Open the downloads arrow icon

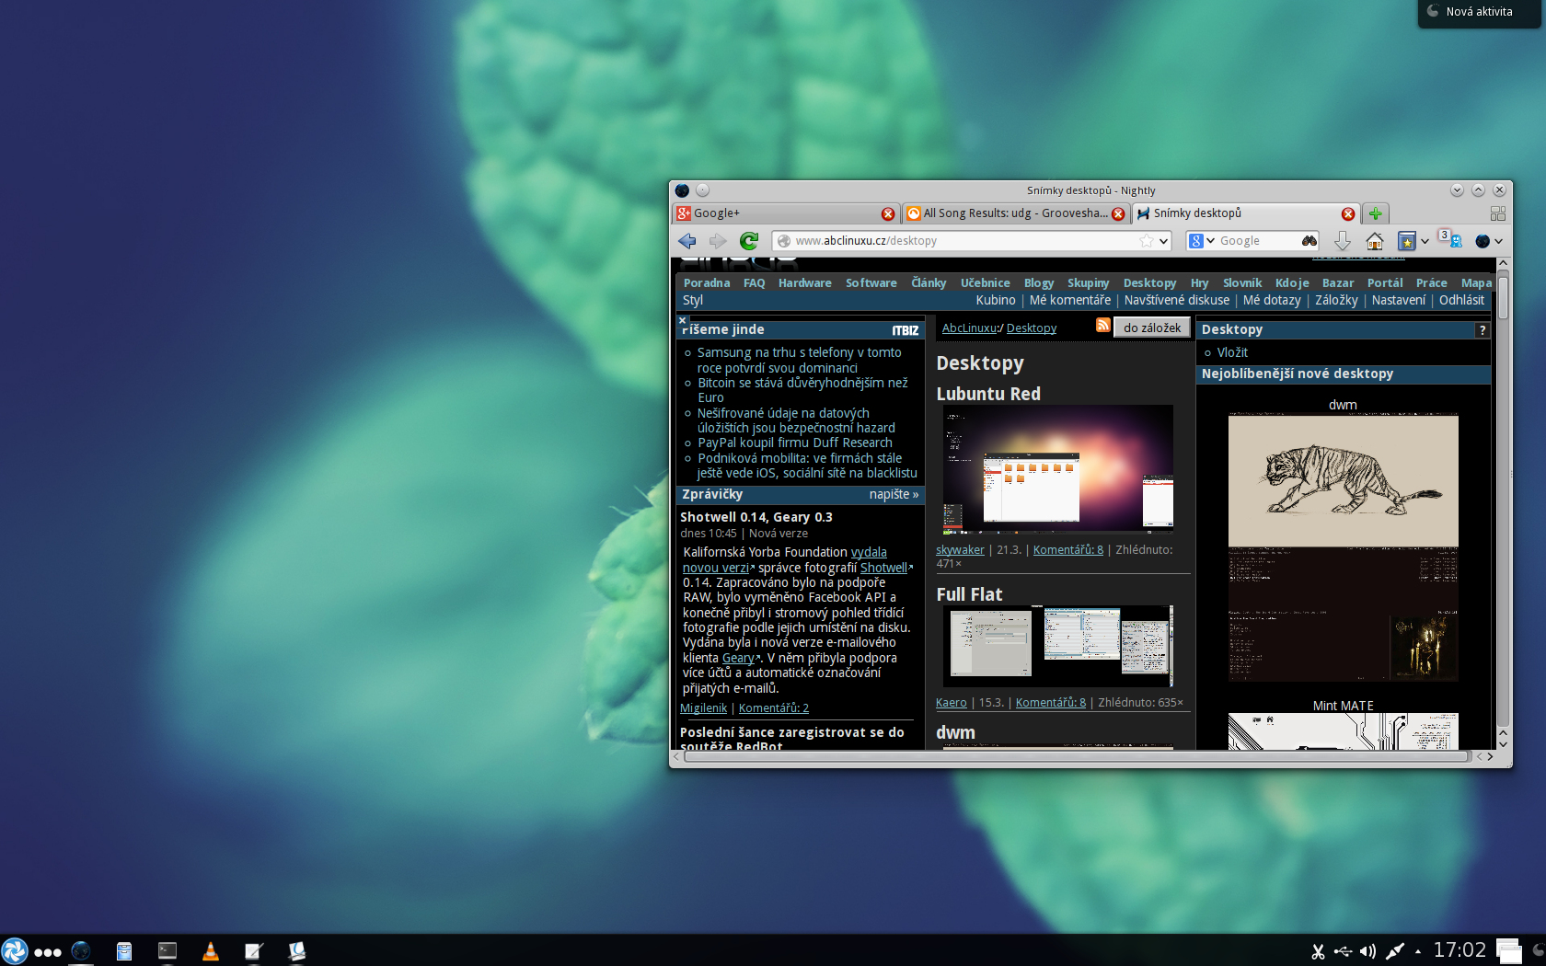click(x=1343, y=241)
